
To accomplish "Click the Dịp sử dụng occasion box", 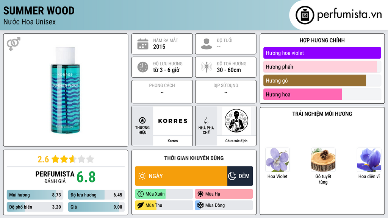I will pos(226,92).
